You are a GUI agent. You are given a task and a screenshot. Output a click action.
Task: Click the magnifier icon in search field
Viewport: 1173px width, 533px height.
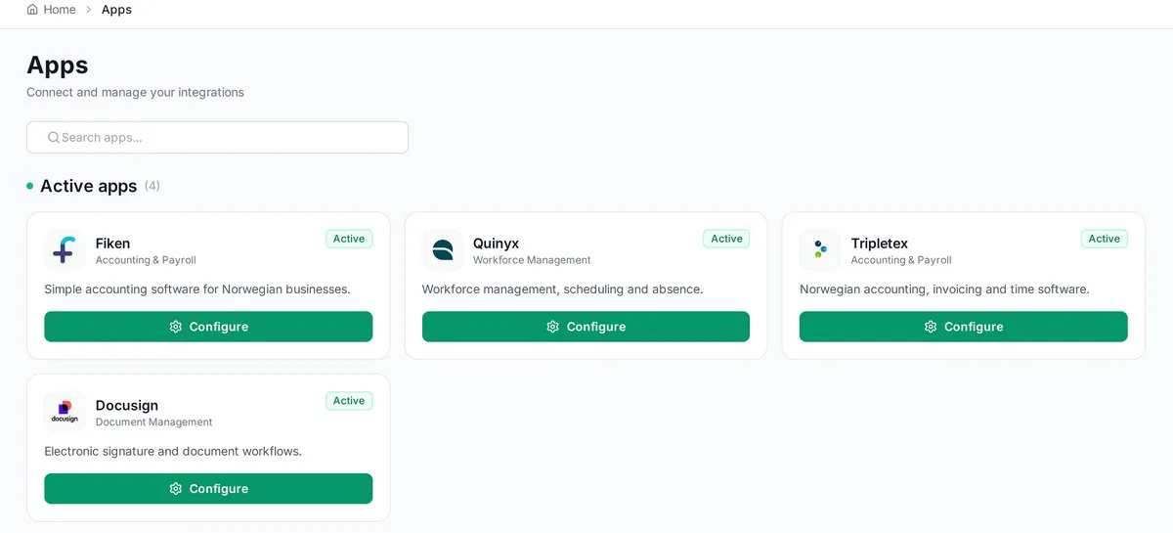tap(54, 138)
